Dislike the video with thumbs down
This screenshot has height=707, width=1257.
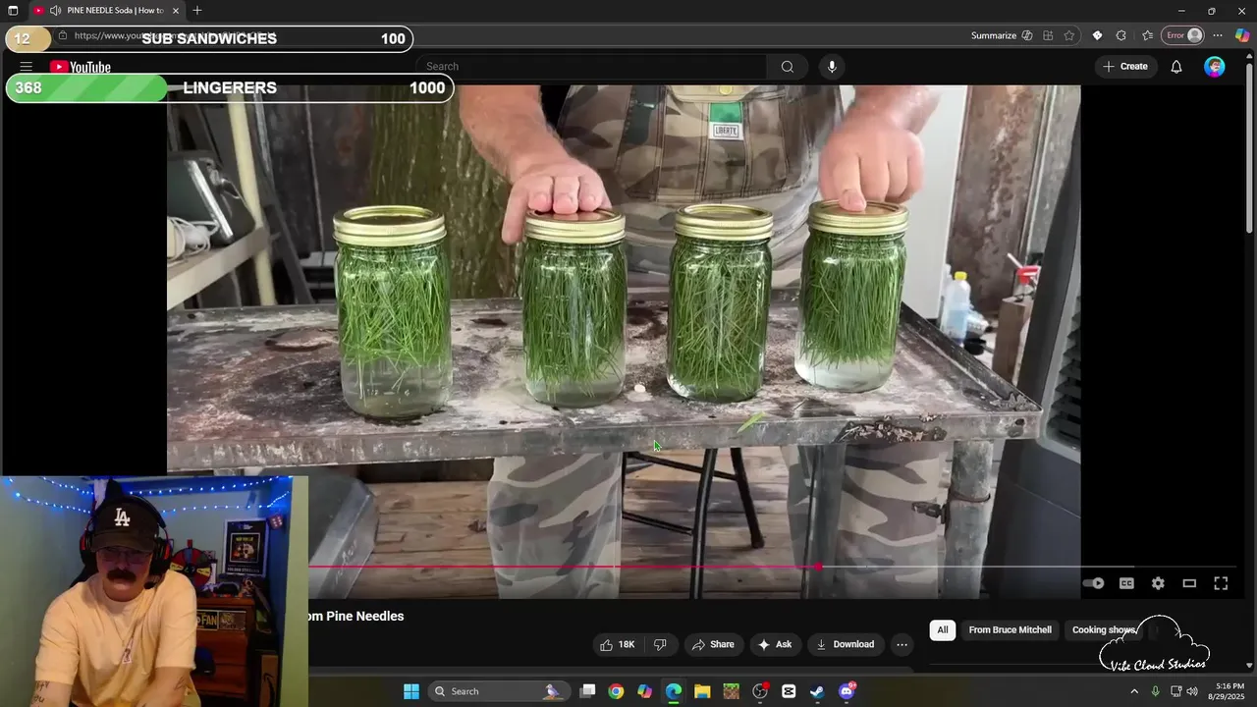[660, 644]
